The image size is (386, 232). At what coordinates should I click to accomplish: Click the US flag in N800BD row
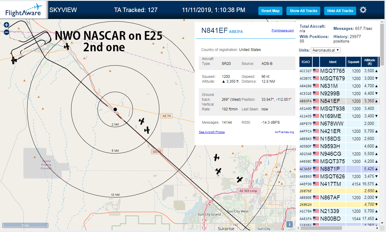click(316, 219)
